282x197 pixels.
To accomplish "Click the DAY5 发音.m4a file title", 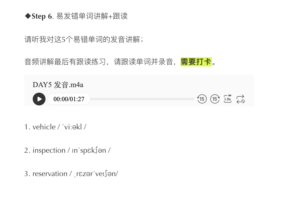I will 58,85.
